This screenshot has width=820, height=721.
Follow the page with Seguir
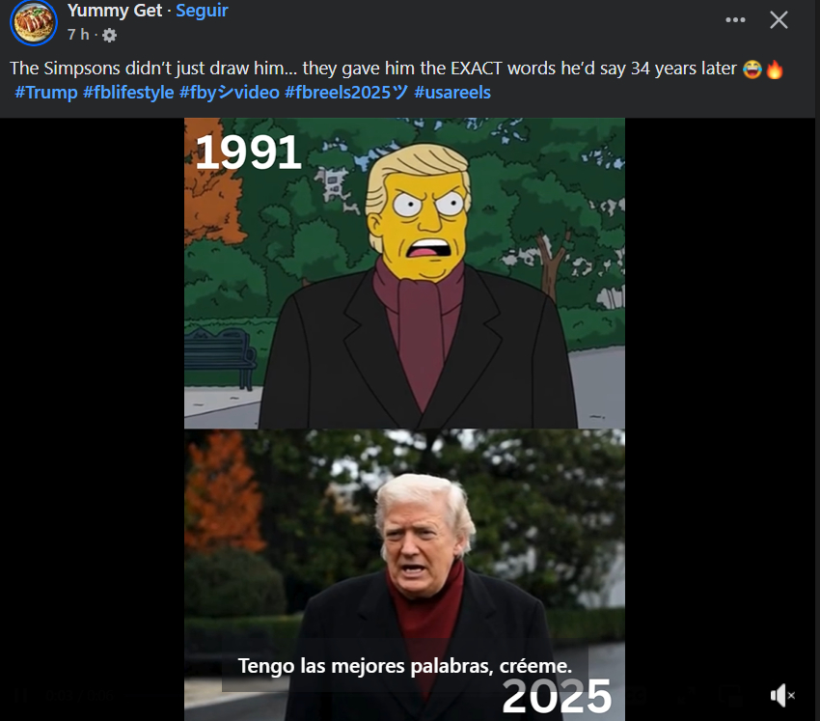202,11
